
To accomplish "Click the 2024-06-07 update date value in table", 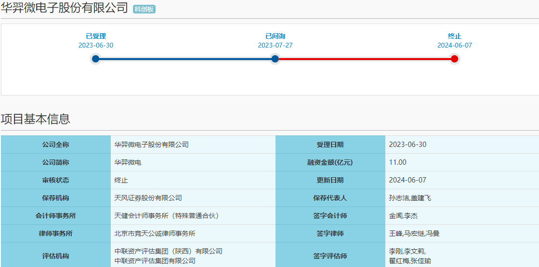I will coord(408,180).
